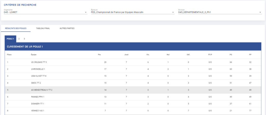Click the Nul column header

point(168,55)
